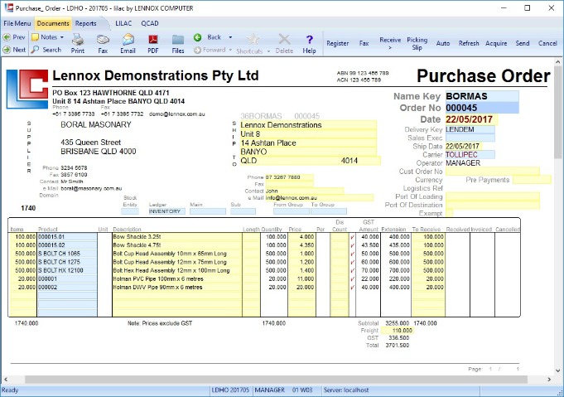Click the green Back arrow icon

click(x=197, y=37)
